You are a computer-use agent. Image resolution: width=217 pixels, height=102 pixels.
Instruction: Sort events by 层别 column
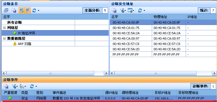43,93
